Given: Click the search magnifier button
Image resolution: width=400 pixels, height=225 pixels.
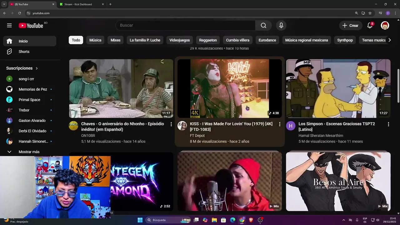Looking at the screenshot, I should click(263, 26).
